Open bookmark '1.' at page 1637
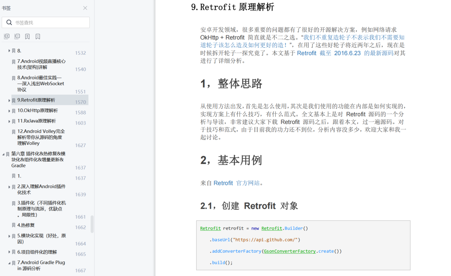The image size is (451, 276). [x=19, y=176]
